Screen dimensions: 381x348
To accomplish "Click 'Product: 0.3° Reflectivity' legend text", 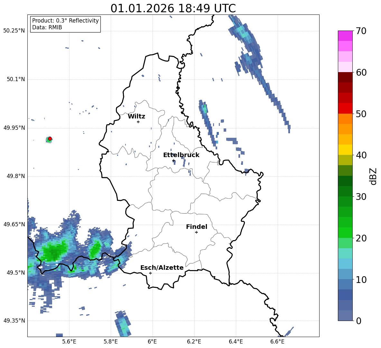I will (65, 20).
